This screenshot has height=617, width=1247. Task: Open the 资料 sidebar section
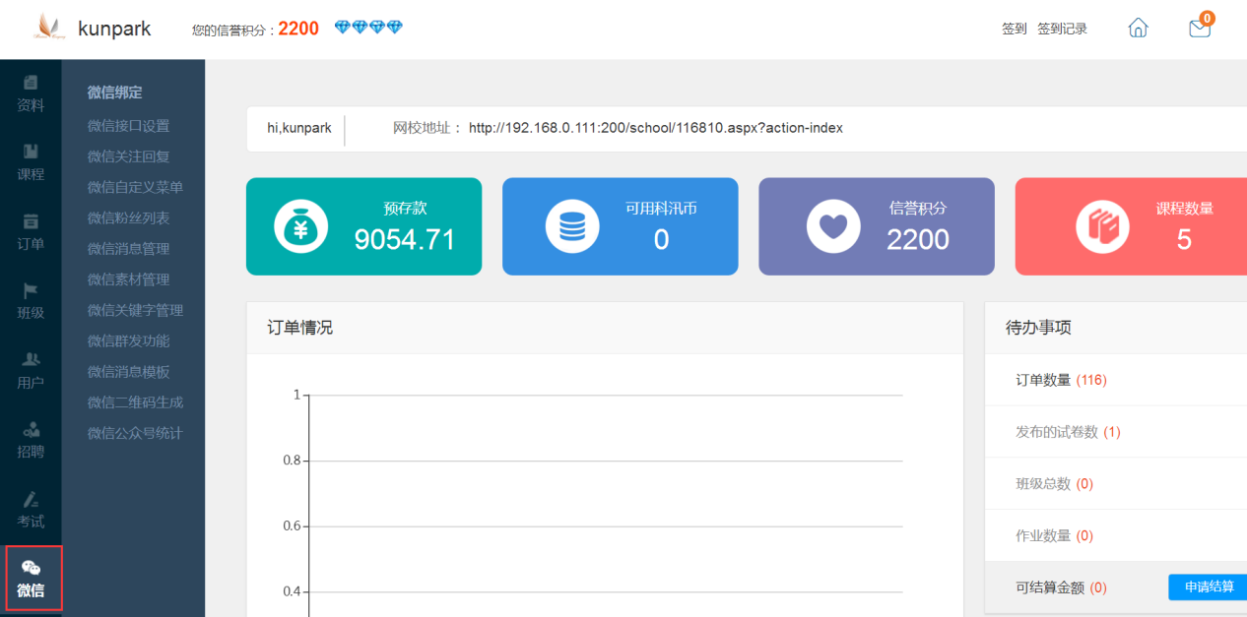pos(31,93)
